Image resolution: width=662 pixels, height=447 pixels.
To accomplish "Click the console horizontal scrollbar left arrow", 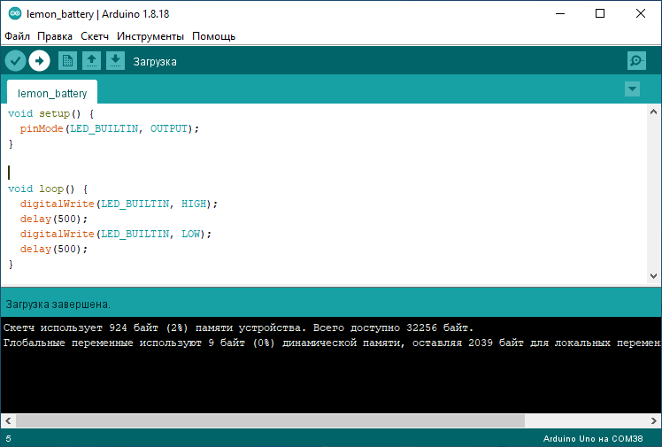I will pyautogui.click(x=8, y=420).
